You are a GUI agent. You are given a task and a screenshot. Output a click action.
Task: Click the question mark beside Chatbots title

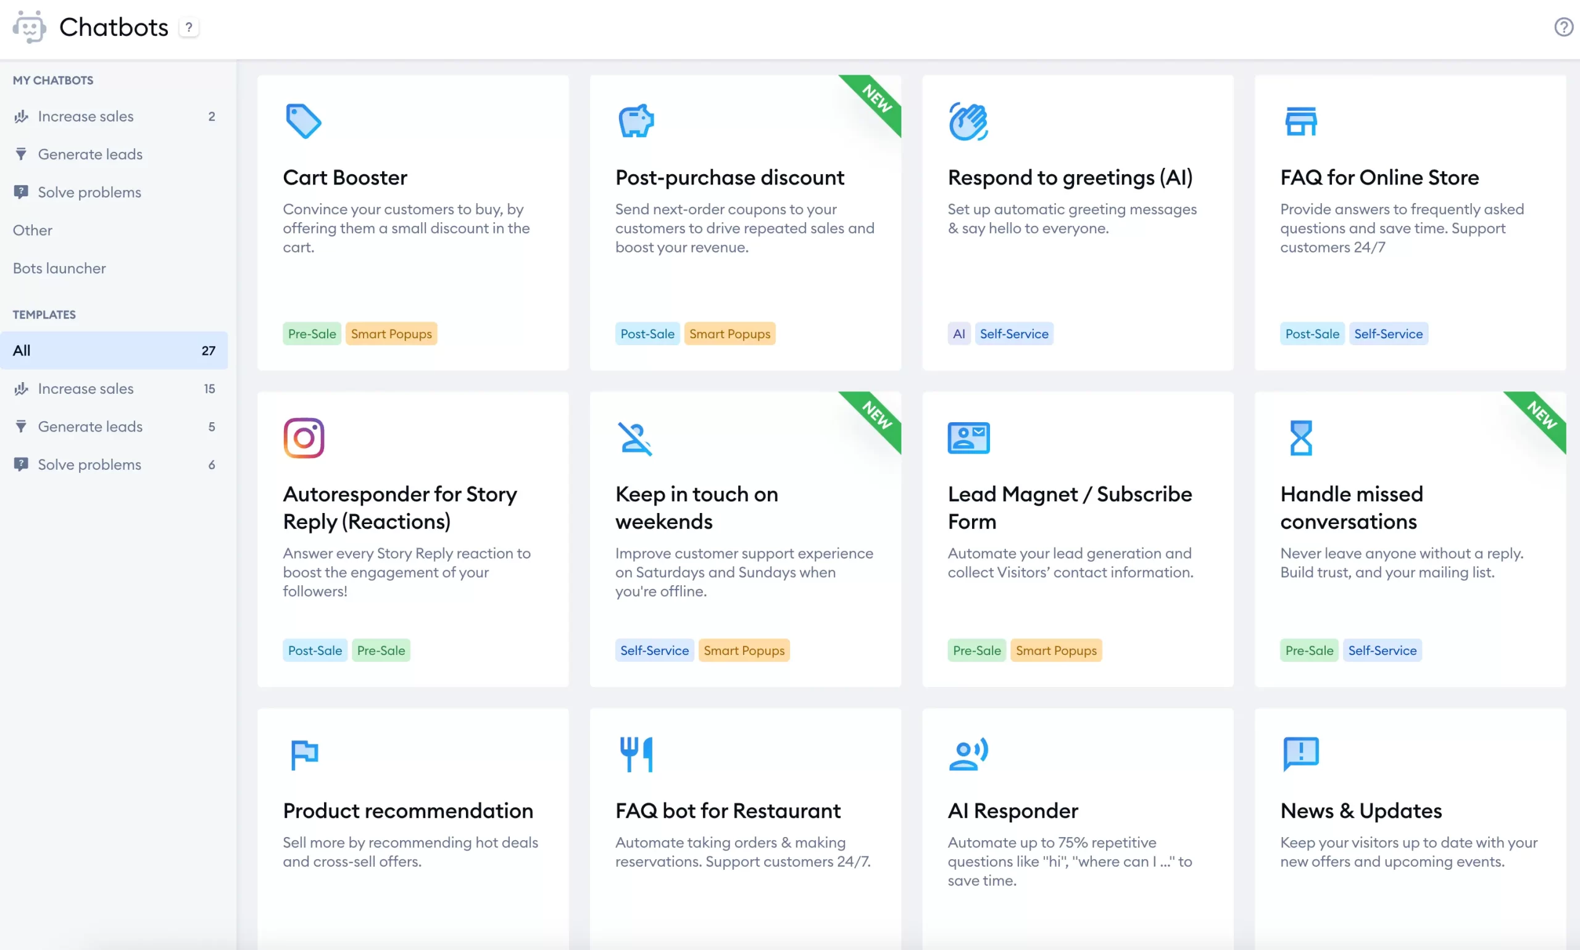(x=189, y=27)
